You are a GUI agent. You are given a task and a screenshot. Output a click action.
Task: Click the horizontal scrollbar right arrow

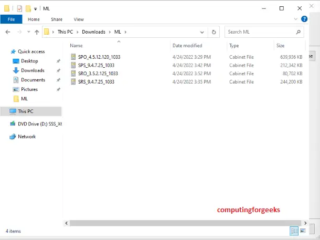tap(305, 223)
